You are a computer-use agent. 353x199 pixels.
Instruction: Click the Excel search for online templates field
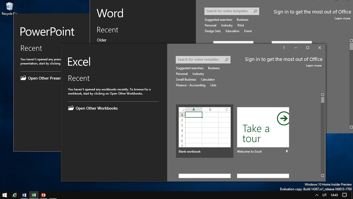click(199, 59)
